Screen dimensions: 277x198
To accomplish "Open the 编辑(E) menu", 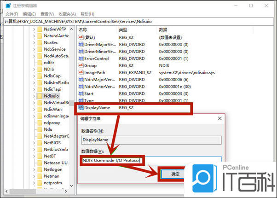I will click(29, 14).
